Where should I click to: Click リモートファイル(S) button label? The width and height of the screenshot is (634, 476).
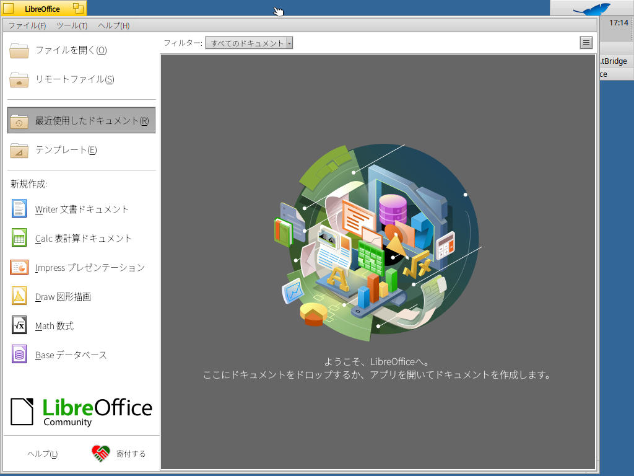click(75, 79)
